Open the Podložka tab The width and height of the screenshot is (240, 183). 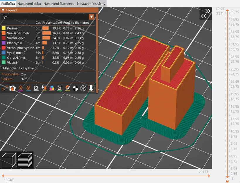[x=8, y=4]
